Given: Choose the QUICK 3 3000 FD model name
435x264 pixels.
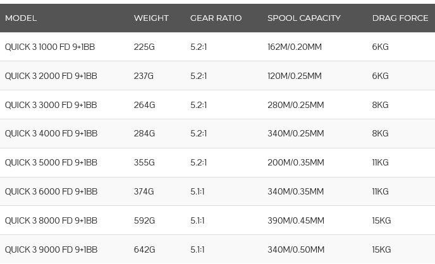Looking at the screenshot, I should pyautogui.click(x=51, y=105).
